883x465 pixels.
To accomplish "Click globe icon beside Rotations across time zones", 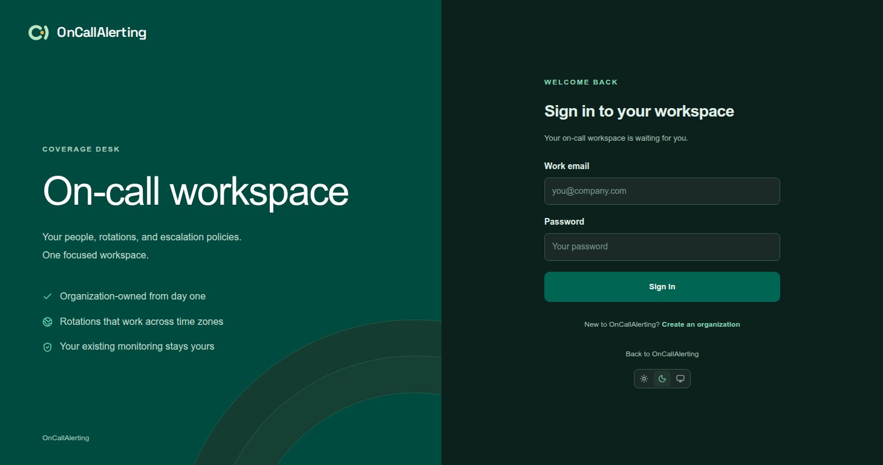I will click(47, 322).
